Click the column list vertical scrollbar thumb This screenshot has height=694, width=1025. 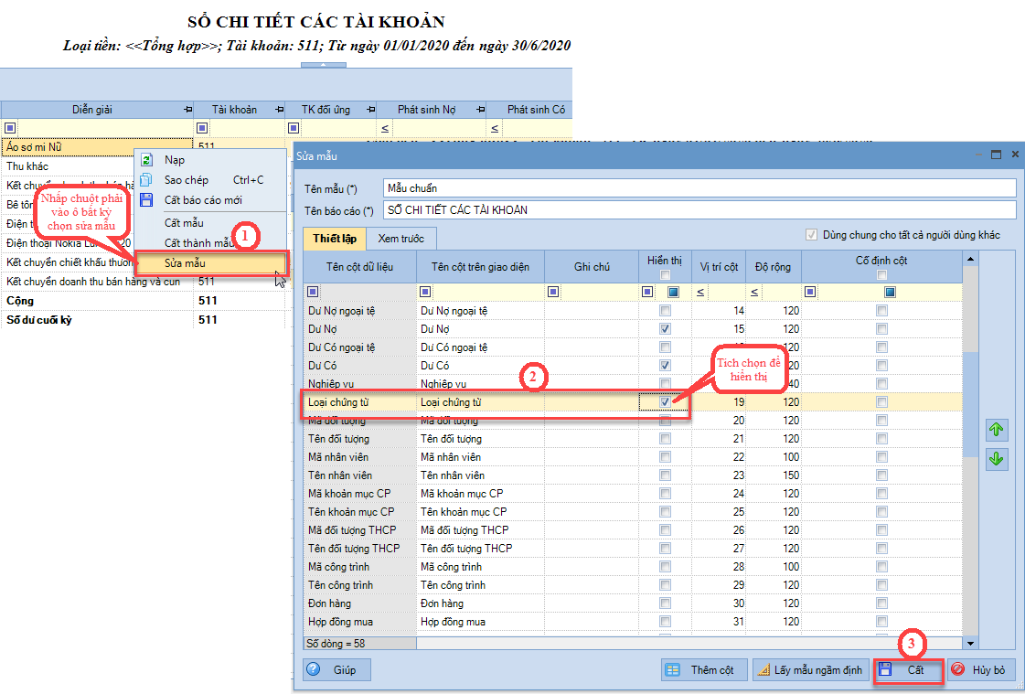[970, 404]
